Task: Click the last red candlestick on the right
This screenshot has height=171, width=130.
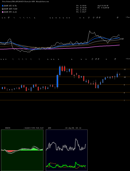Action: [120, 74]
